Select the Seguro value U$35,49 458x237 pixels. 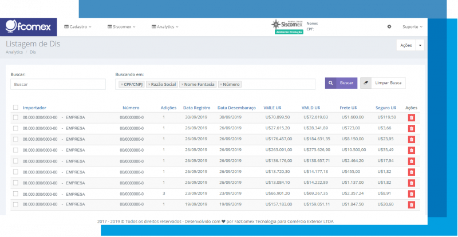(385, 149)
